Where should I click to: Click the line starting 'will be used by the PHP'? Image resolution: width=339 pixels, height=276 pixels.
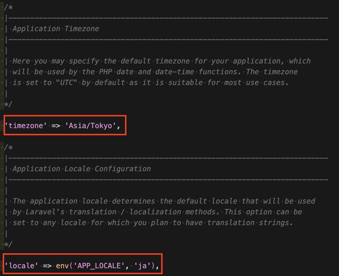click(x=155, y=72)
